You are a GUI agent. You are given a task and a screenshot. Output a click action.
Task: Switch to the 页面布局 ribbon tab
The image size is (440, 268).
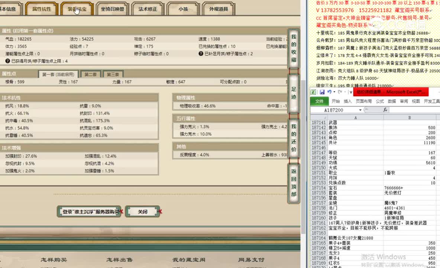pyautogui.click(x=364, y=101)
